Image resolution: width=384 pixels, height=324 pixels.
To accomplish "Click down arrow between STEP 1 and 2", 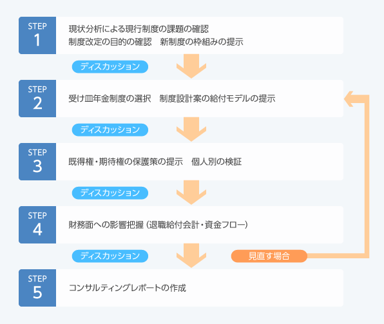I will tap(191, 66).
